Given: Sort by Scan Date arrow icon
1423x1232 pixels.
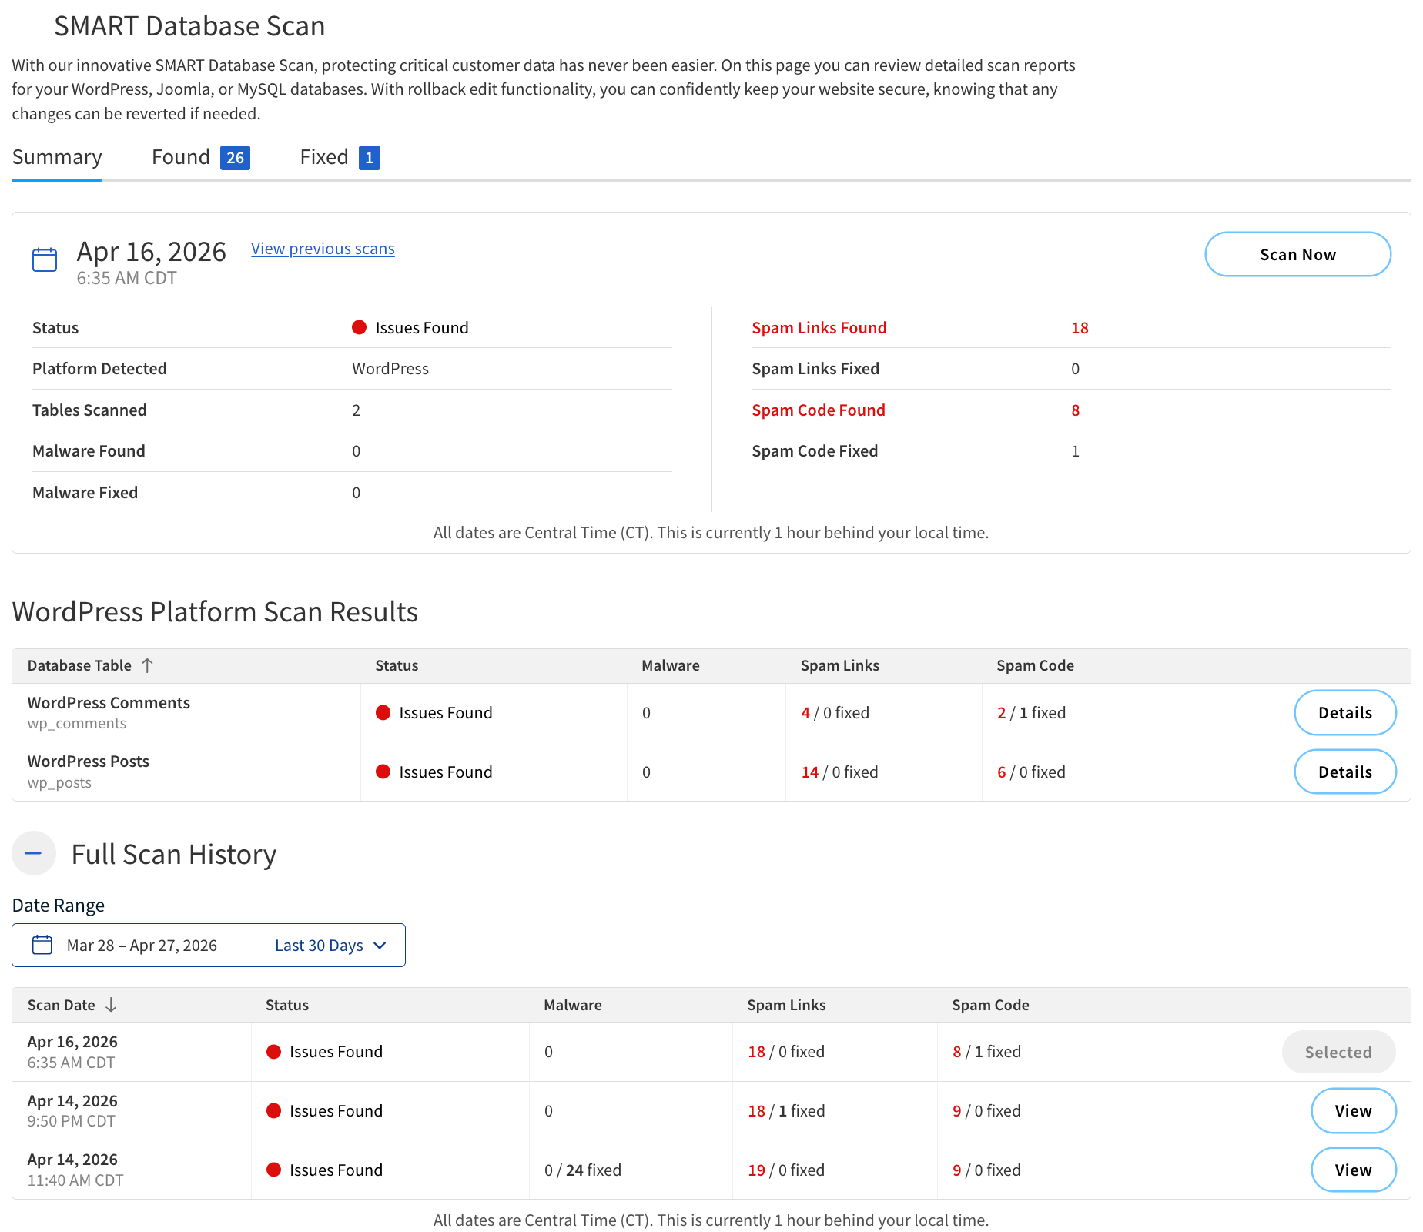Looking at the screenshot, I should click(x=111, y=1005).
